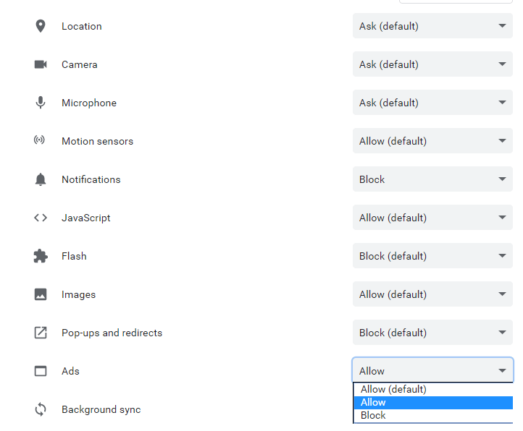Click the Camera icon

pos(41,64)
